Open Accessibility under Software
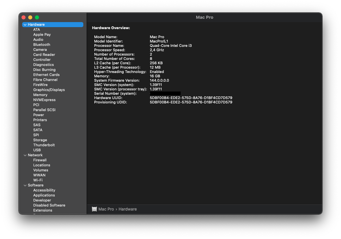Viewport: 341px width, 239px height. point(44,190)
